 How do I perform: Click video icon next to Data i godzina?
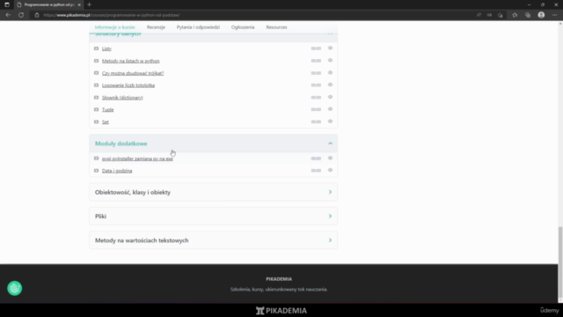tap(96, 171)
